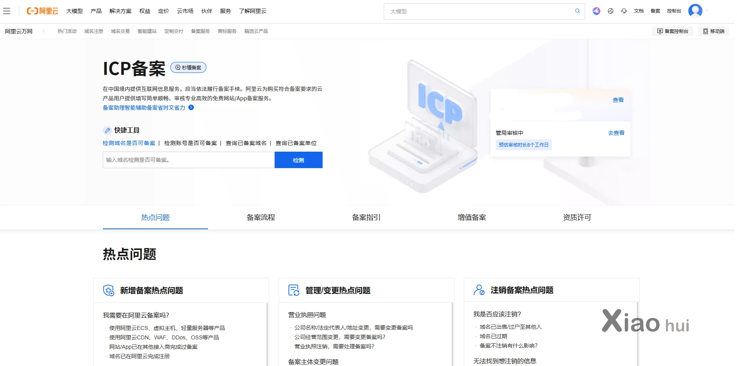
Task: Select the 资质许可 tab
Action: pyautogui.click(x=576, y=217)
